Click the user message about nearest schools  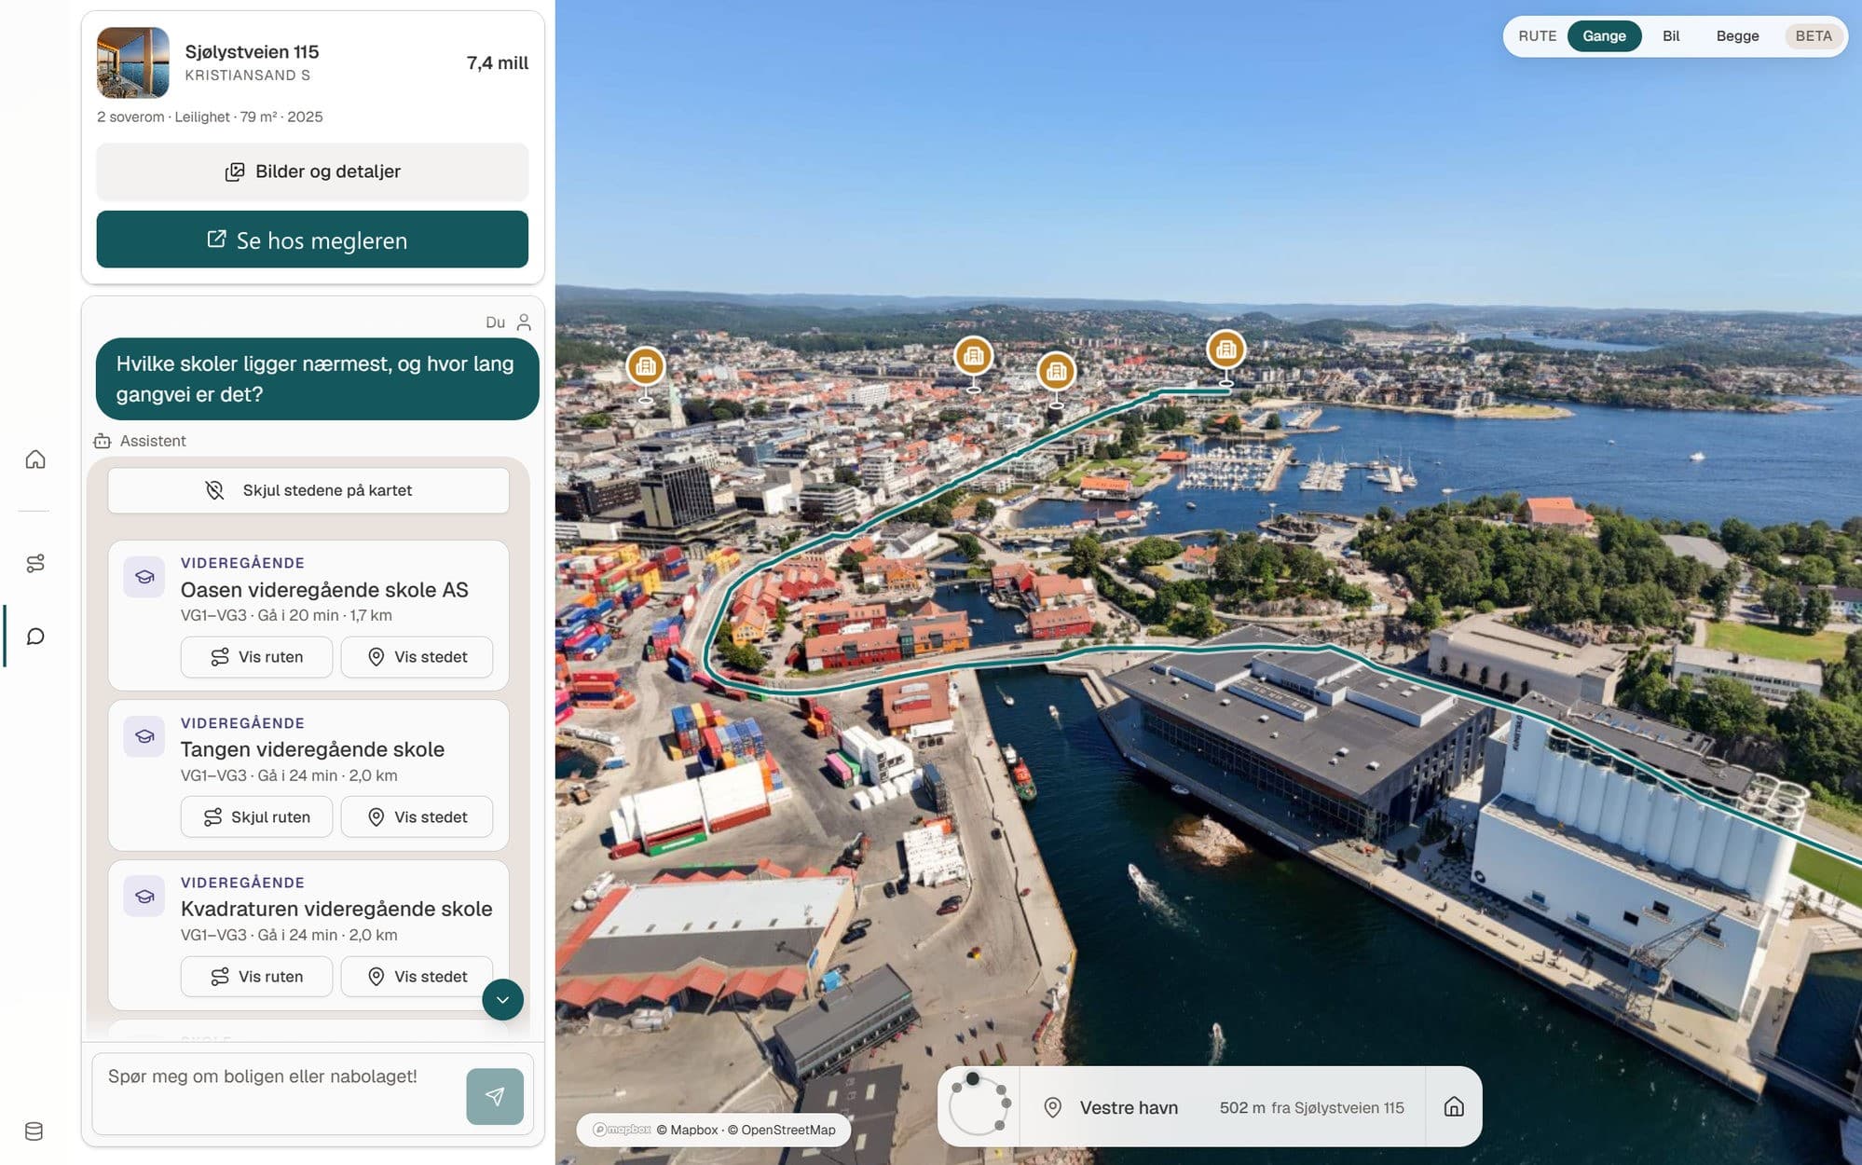click(x=317, y=379)
